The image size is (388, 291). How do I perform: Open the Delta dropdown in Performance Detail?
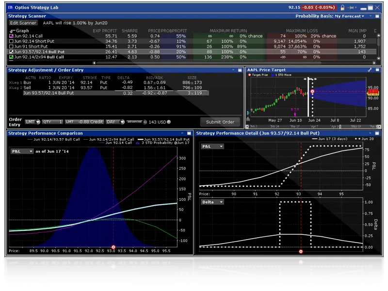click(212, 202)
